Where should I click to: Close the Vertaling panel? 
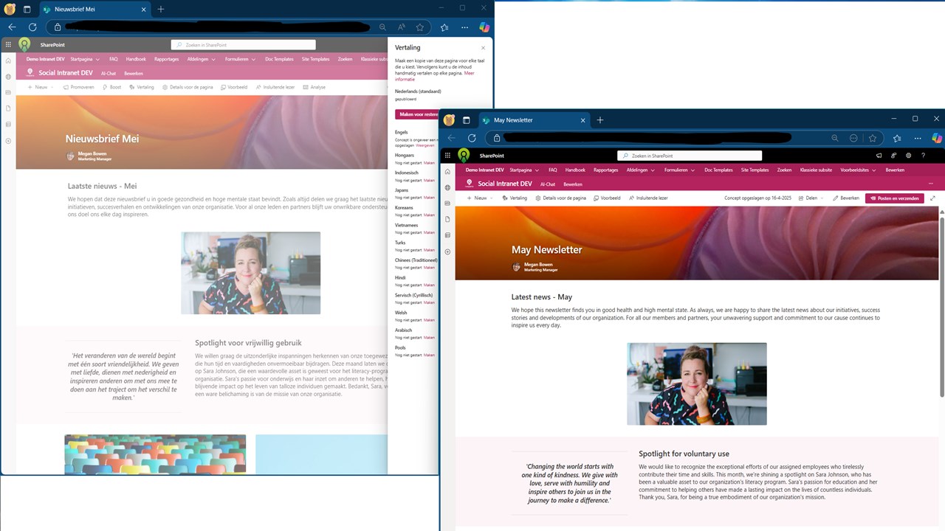[484, 48]
